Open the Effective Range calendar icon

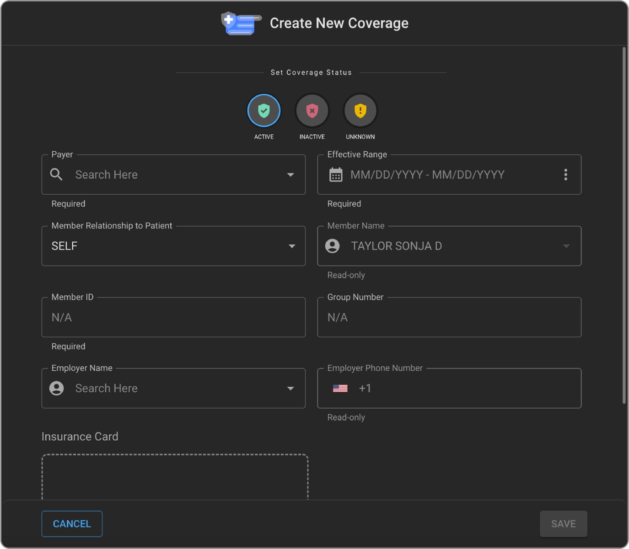(x=336, y=175)
